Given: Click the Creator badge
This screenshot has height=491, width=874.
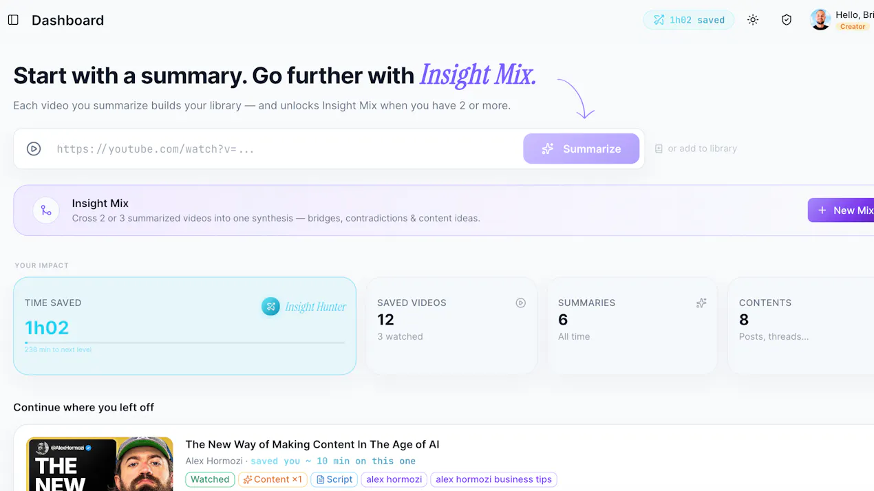Looking at the screenshot, I should tap(853, 27).
